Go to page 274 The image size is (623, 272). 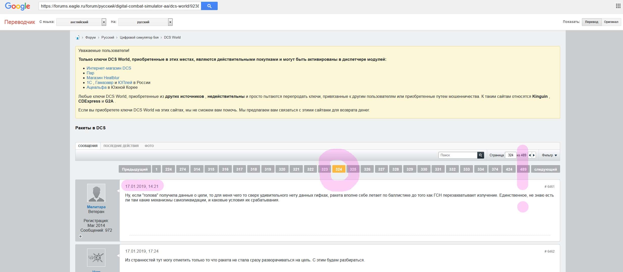[x=183, y=169]
